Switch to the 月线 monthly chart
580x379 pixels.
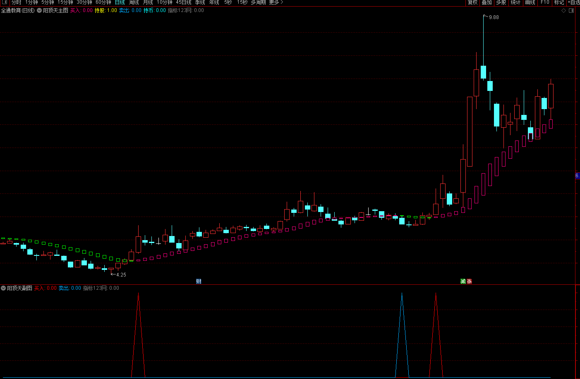click(148, 2)
